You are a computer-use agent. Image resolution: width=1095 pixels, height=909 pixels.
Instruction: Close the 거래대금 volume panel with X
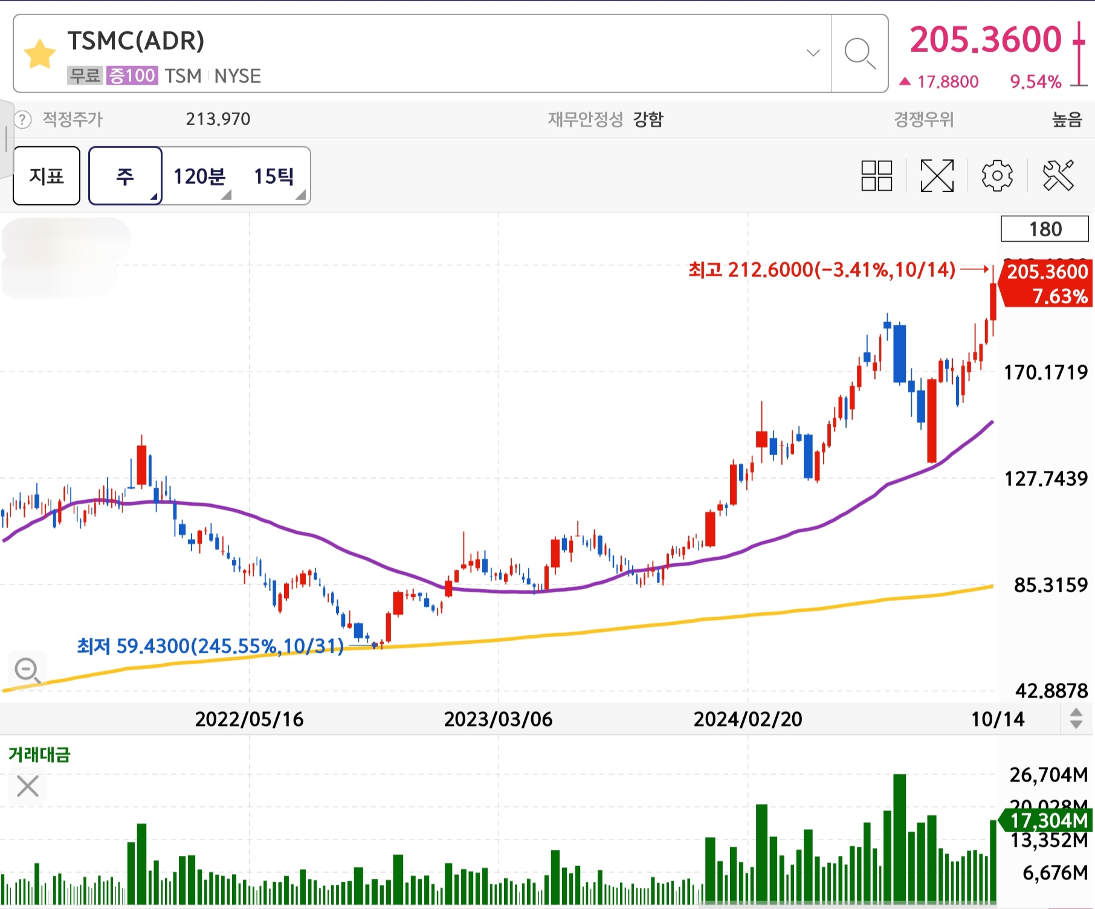(x=27, y=786)
